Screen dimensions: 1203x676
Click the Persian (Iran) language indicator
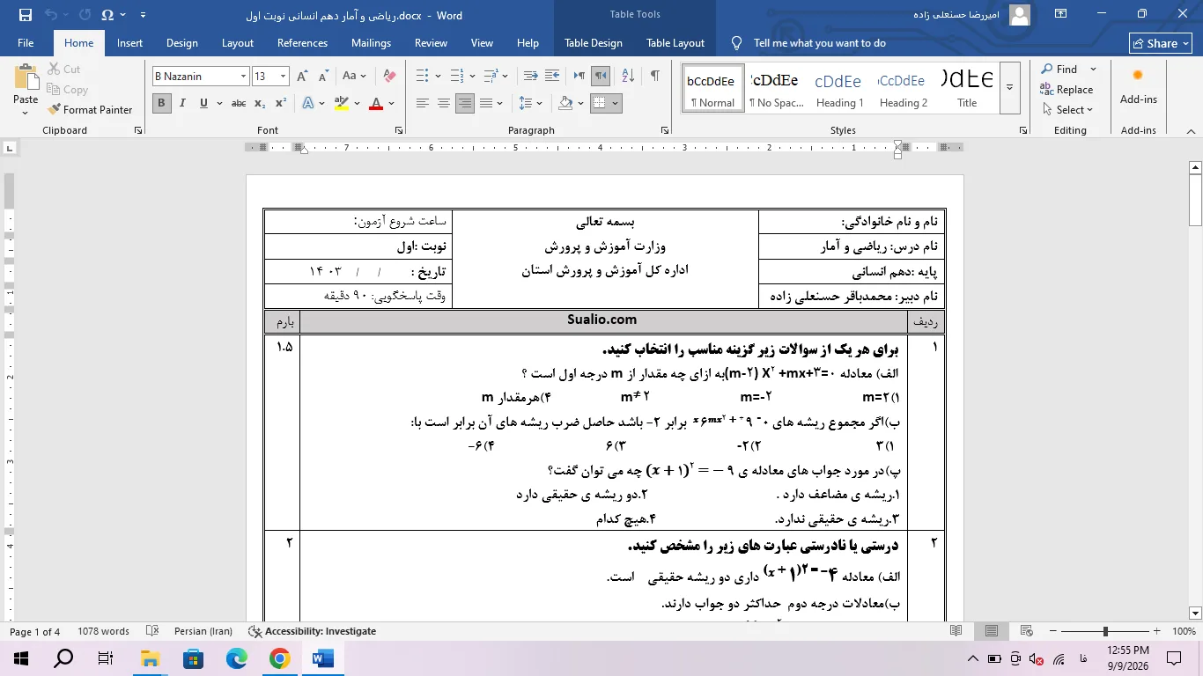pyautogui.click(x=203, y=631)
